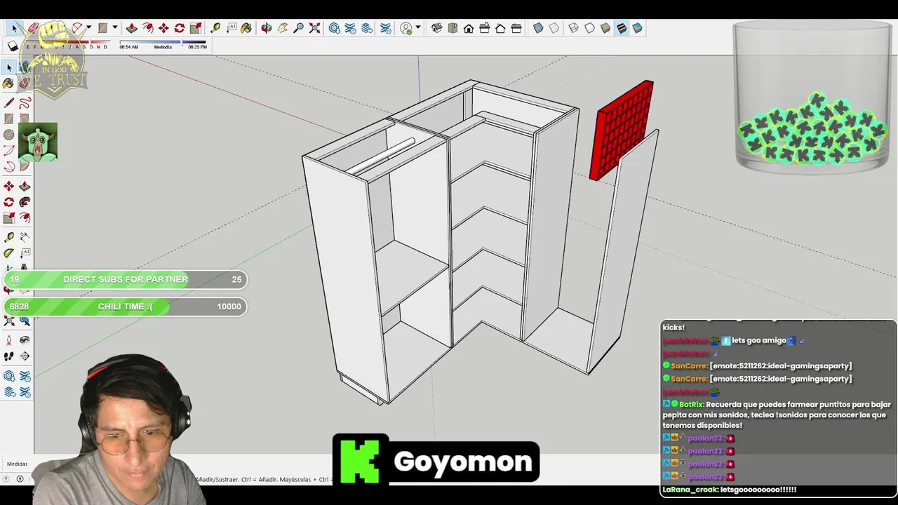
Task: Select the Dimension tool in left toolbar
Action: coord(25,237)
